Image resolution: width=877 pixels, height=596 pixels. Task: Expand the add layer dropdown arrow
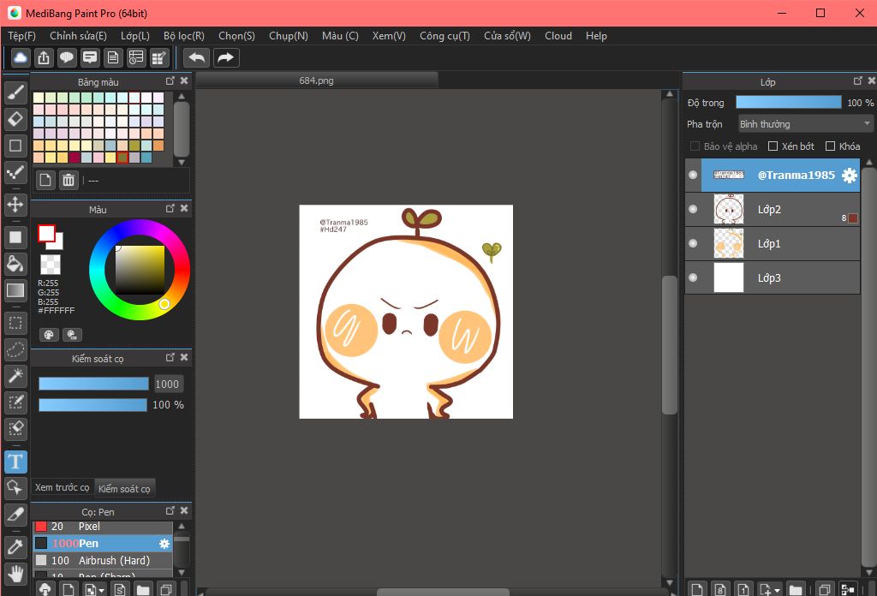[x=777, y=590]
